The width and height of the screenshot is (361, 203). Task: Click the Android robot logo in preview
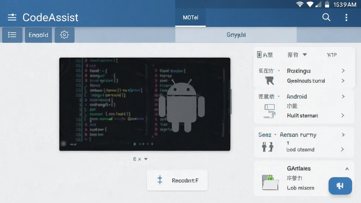[x=182, y=106]
